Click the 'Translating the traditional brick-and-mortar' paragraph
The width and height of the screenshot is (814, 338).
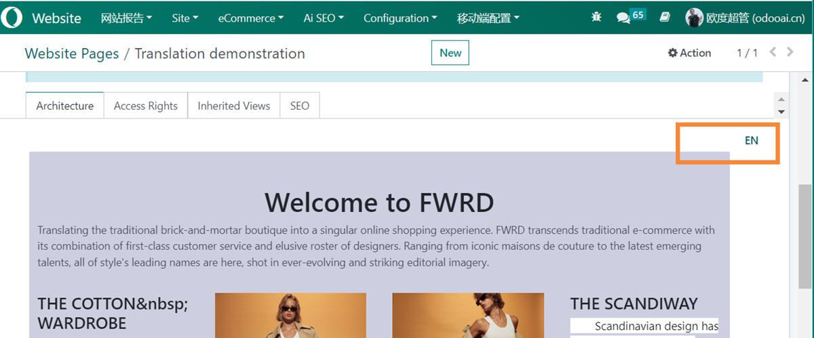(376, 247)
